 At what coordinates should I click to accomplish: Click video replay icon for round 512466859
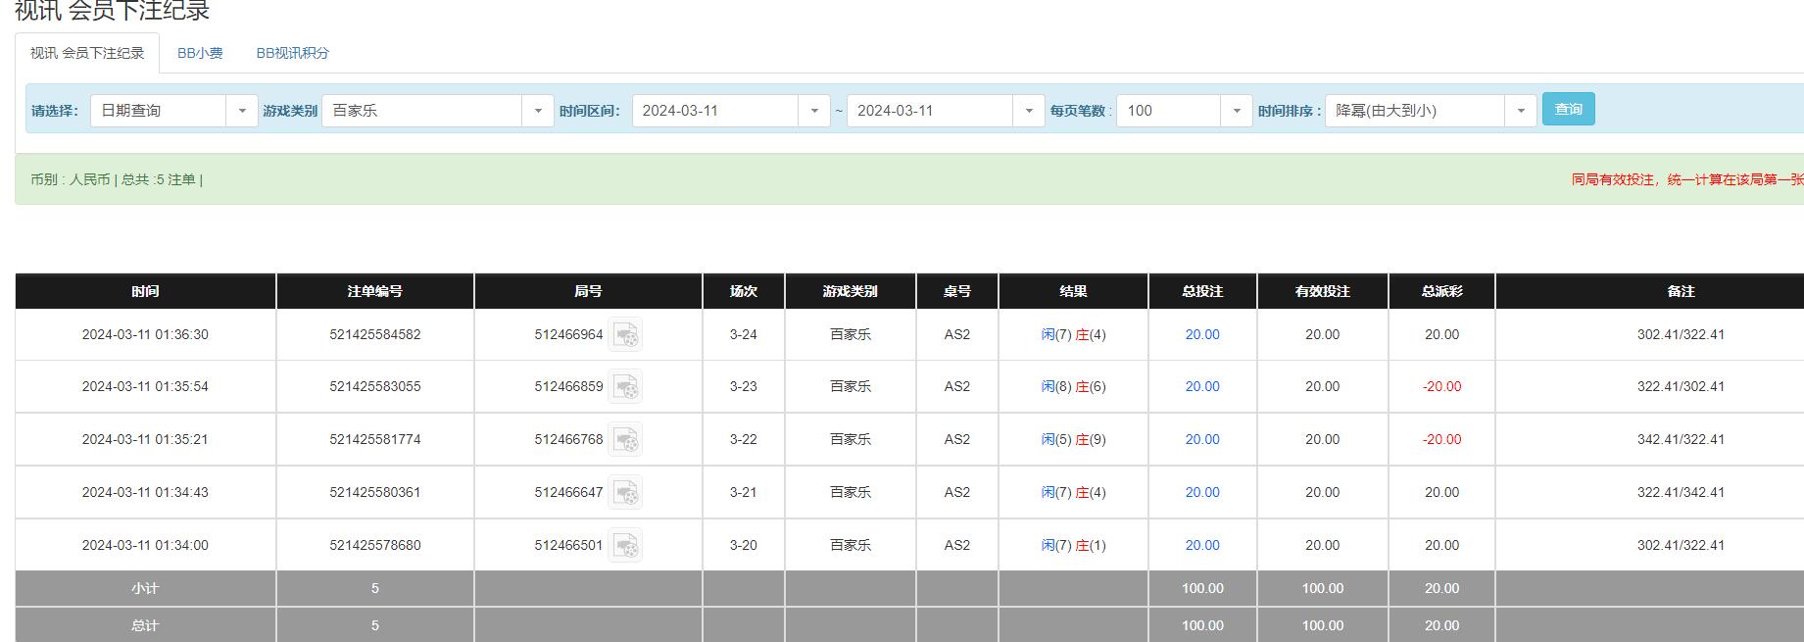[x=625, y=387]
